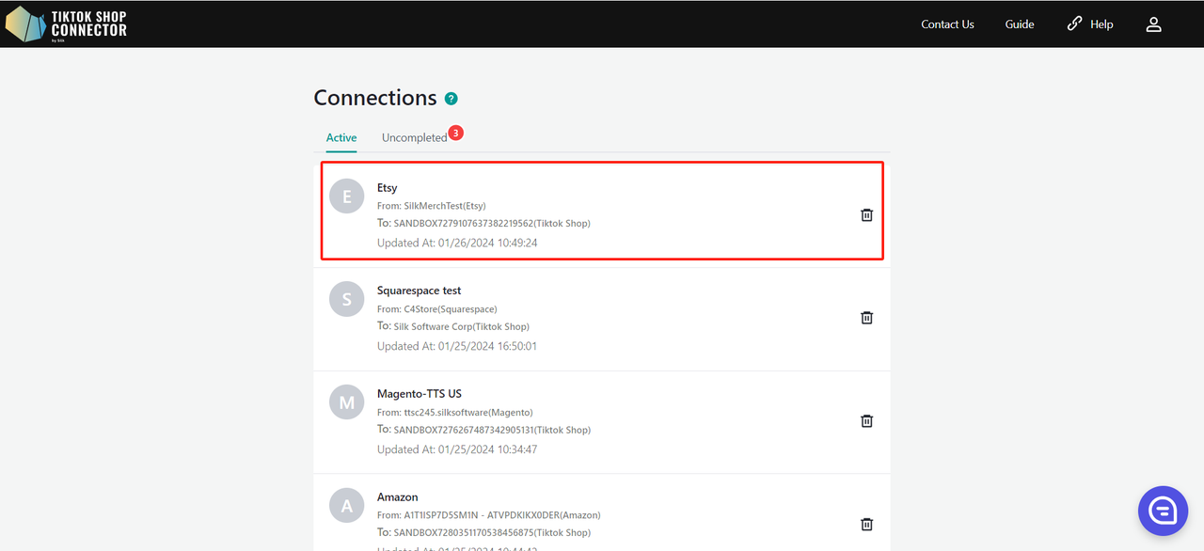
Task: Delete the Squarespace test connection
Action: click(x=867, y=318)
